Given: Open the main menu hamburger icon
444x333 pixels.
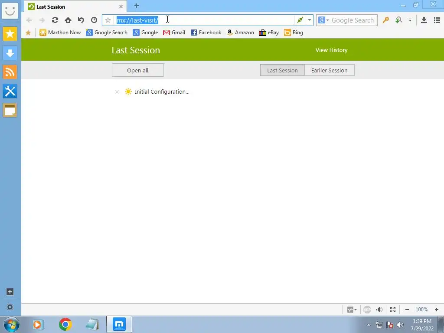Looking at the screenshot, I should pyautogui.click(x=437, y=20).
